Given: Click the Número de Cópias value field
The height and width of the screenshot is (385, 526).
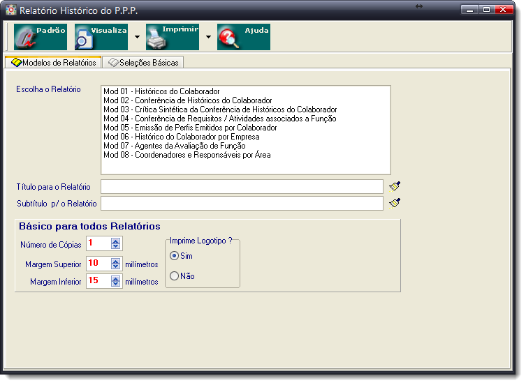Looking at the screenshot, I should [98, 243].
